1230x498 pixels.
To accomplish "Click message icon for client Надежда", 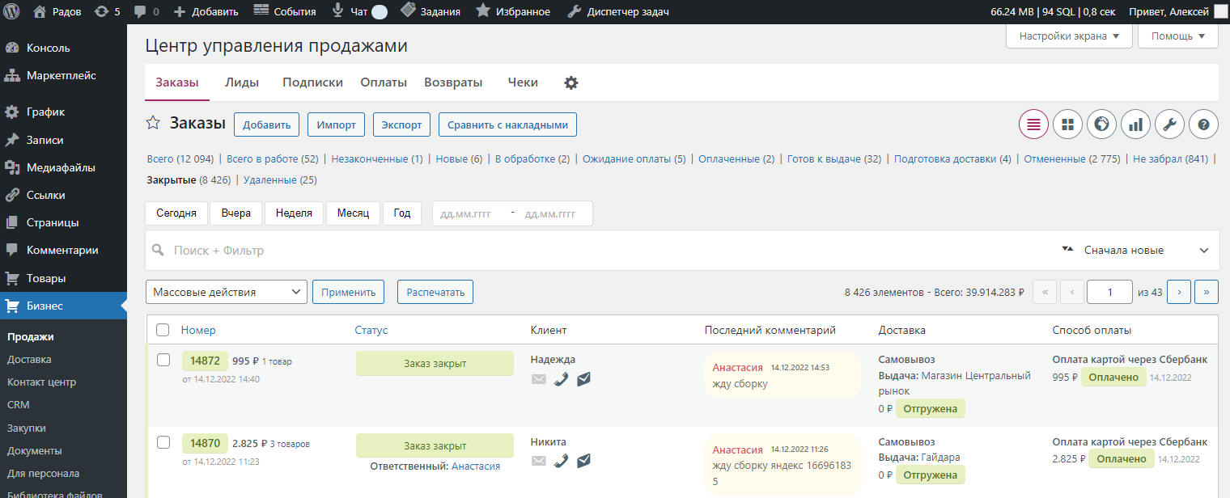I will pos(583,379).
